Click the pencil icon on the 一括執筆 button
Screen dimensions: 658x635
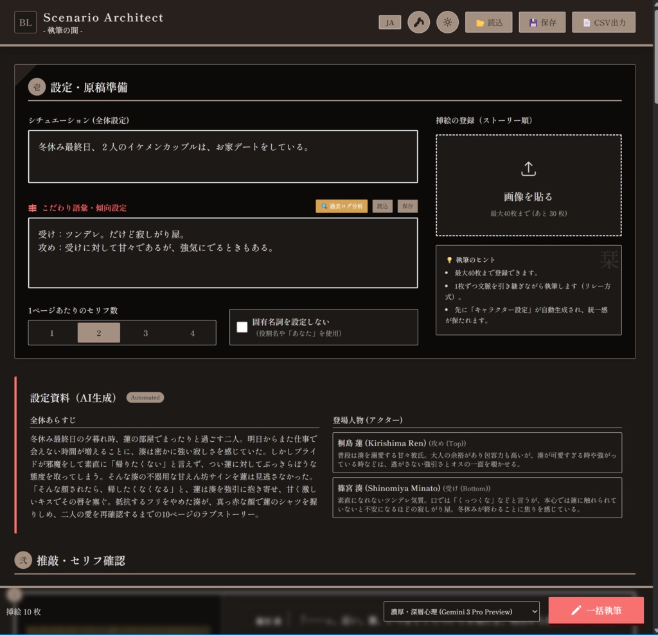coord(577,611)
